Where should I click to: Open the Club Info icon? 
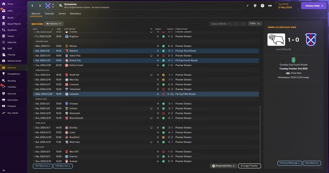[4, 94]
